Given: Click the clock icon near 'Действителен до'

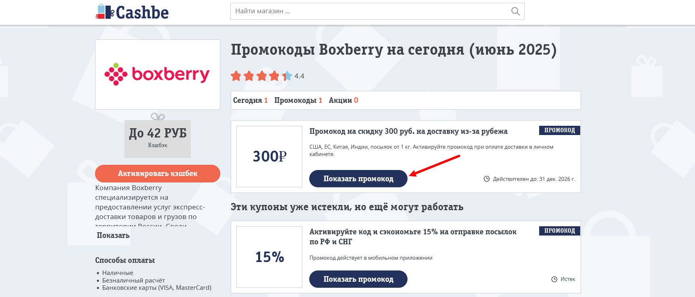Looking at the screenshot, I should pyautogui.click(x=486, y=179).
